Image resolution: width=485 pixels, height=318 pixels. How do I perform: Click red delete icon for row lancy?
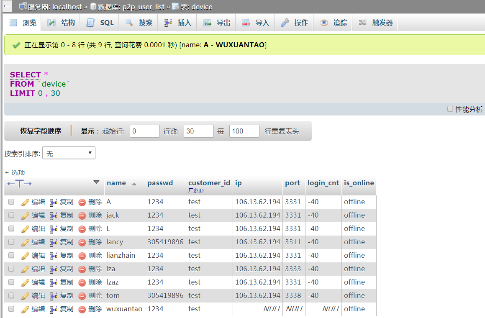click(x=82, y=243)
